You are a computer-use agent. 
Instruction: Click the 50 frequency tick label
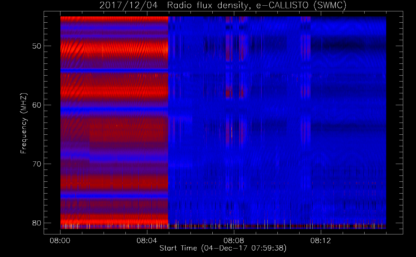tap(37, 46)
